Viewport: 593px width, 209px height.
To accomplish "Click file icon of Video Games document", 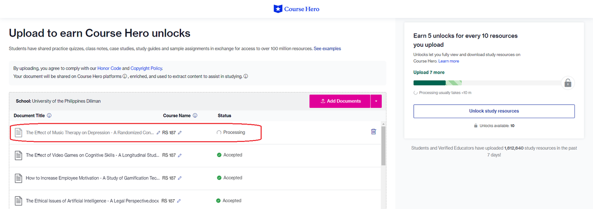I will coord(19,155).
